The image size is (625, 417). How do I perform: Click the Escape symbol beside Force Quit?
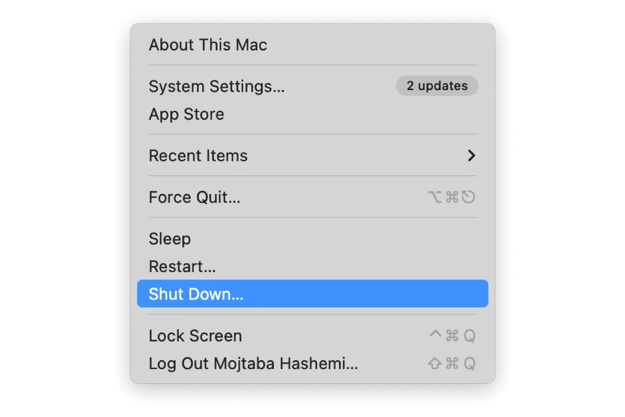tap(469, 197)
